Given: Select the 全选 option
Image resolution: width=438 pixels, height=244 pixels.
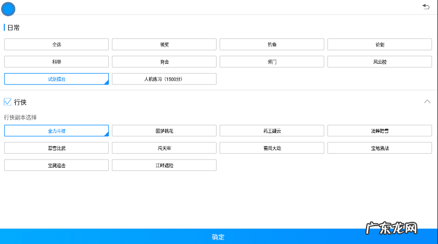Looking at the screenshot, I should point(56,44).
